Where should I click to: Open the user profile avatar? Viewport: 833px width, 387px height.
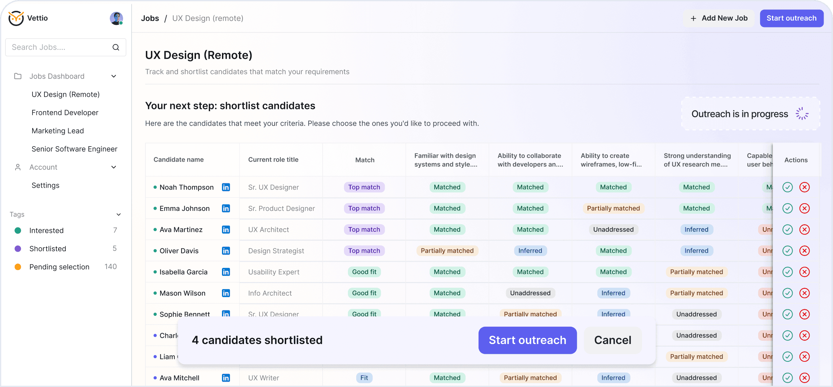(x=116, y=18)
